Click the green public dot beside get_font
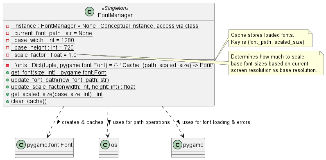The image size is (326, 160). coord(8,73)
